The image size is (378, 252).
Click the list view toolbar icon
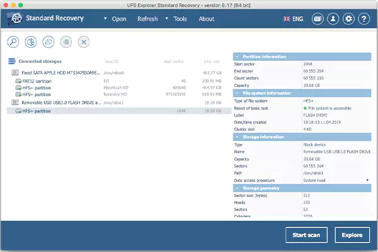66,42
